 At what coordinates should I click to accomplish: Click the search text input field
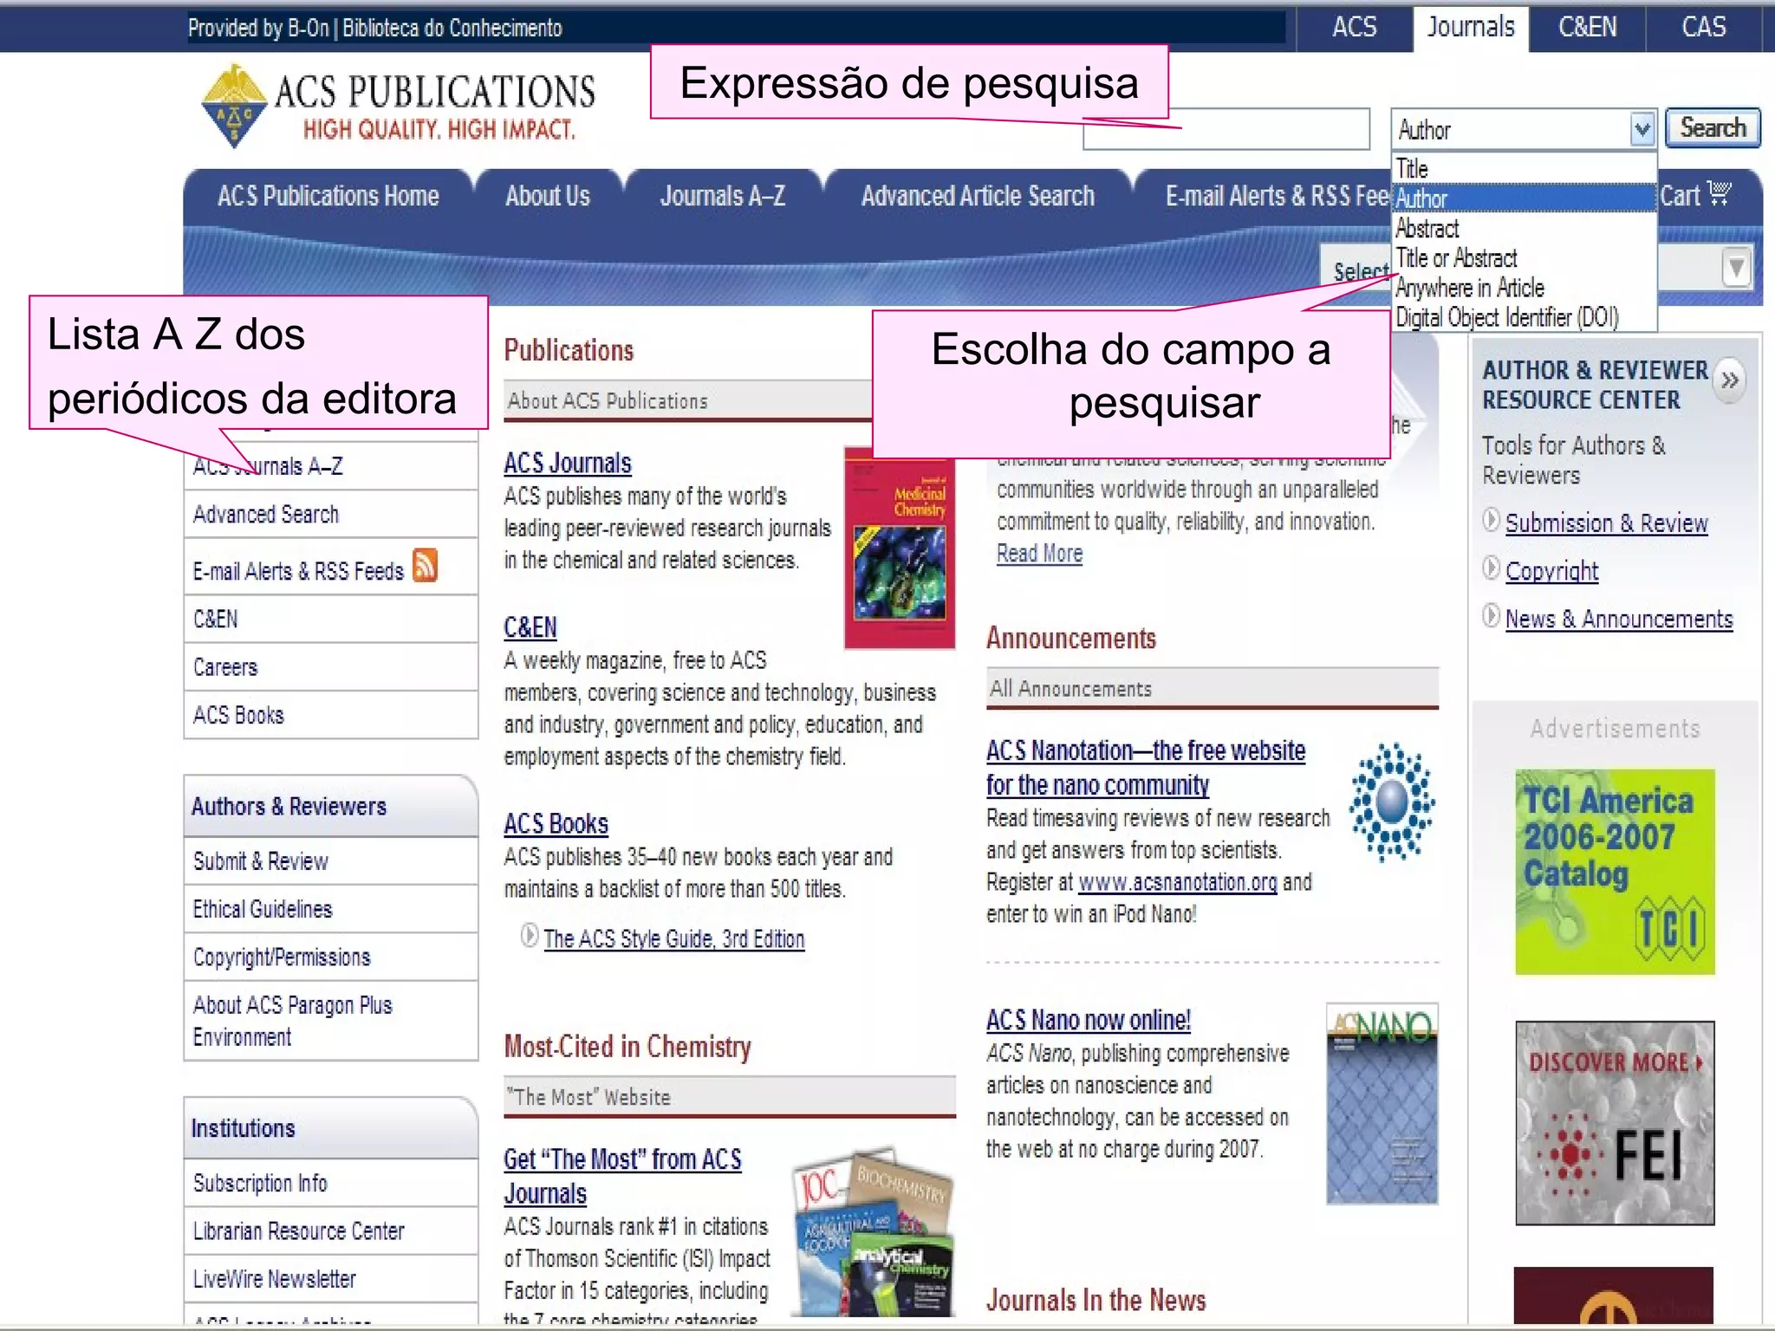1226,129
